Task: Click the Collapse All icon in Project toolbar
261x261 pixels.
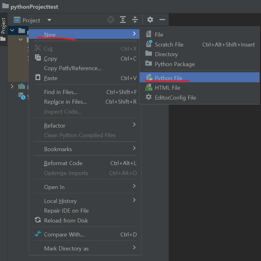Action: point(135,20)
